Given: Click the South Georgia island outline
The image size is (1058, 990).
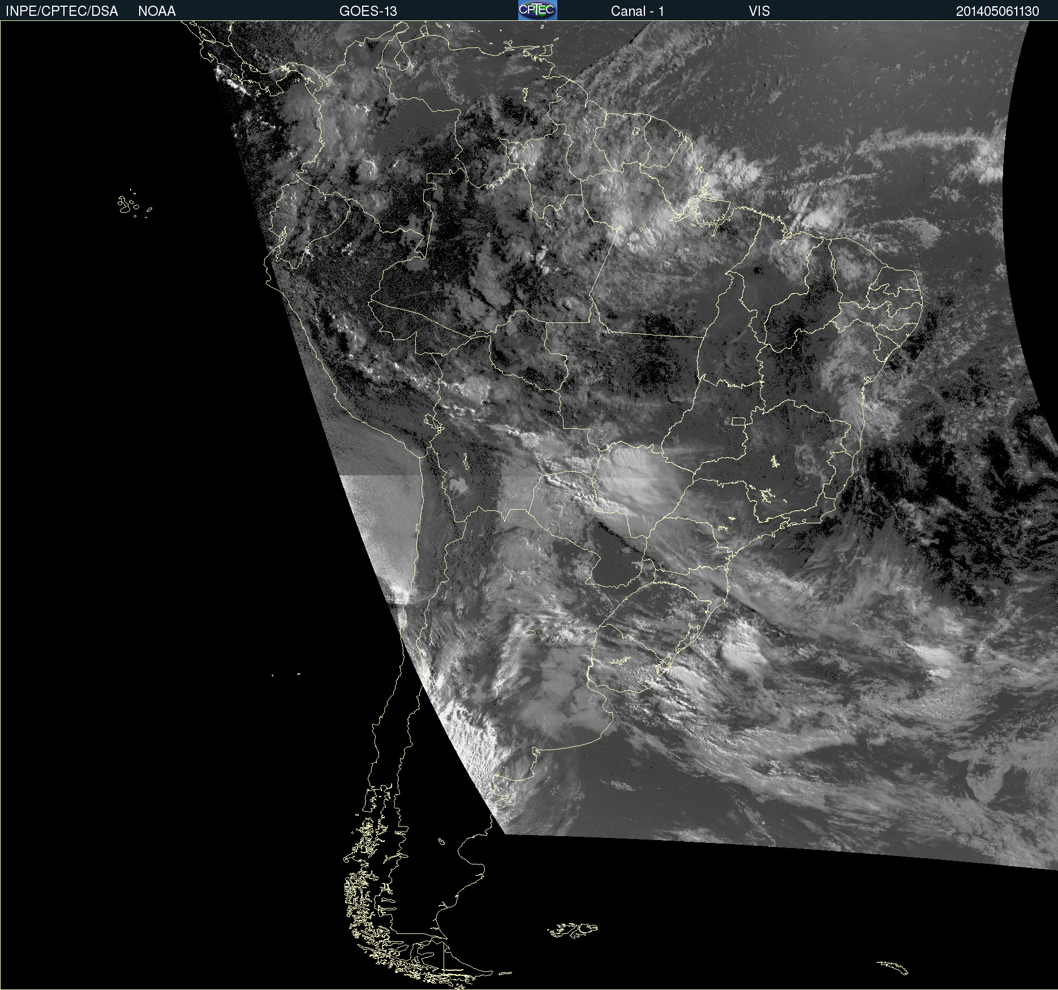Looking at the screenshot, I should (893, 968).
